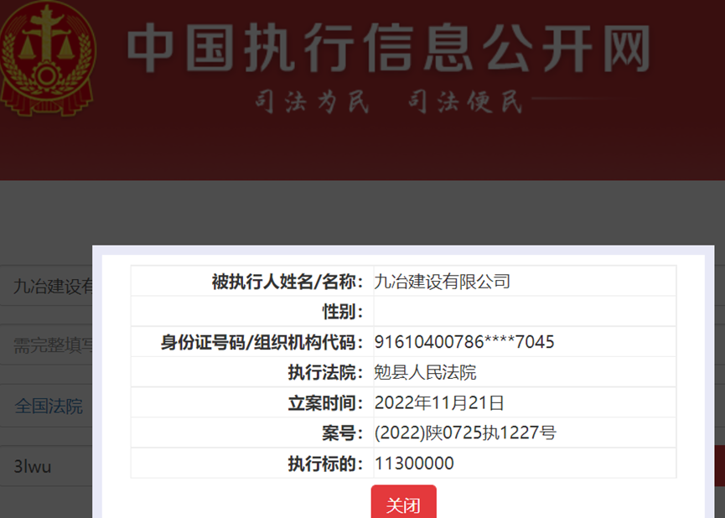The height and width of the screenshot is (518, 725).
Task: Click the 执行标的 label
Action: [x=325, y=463]
